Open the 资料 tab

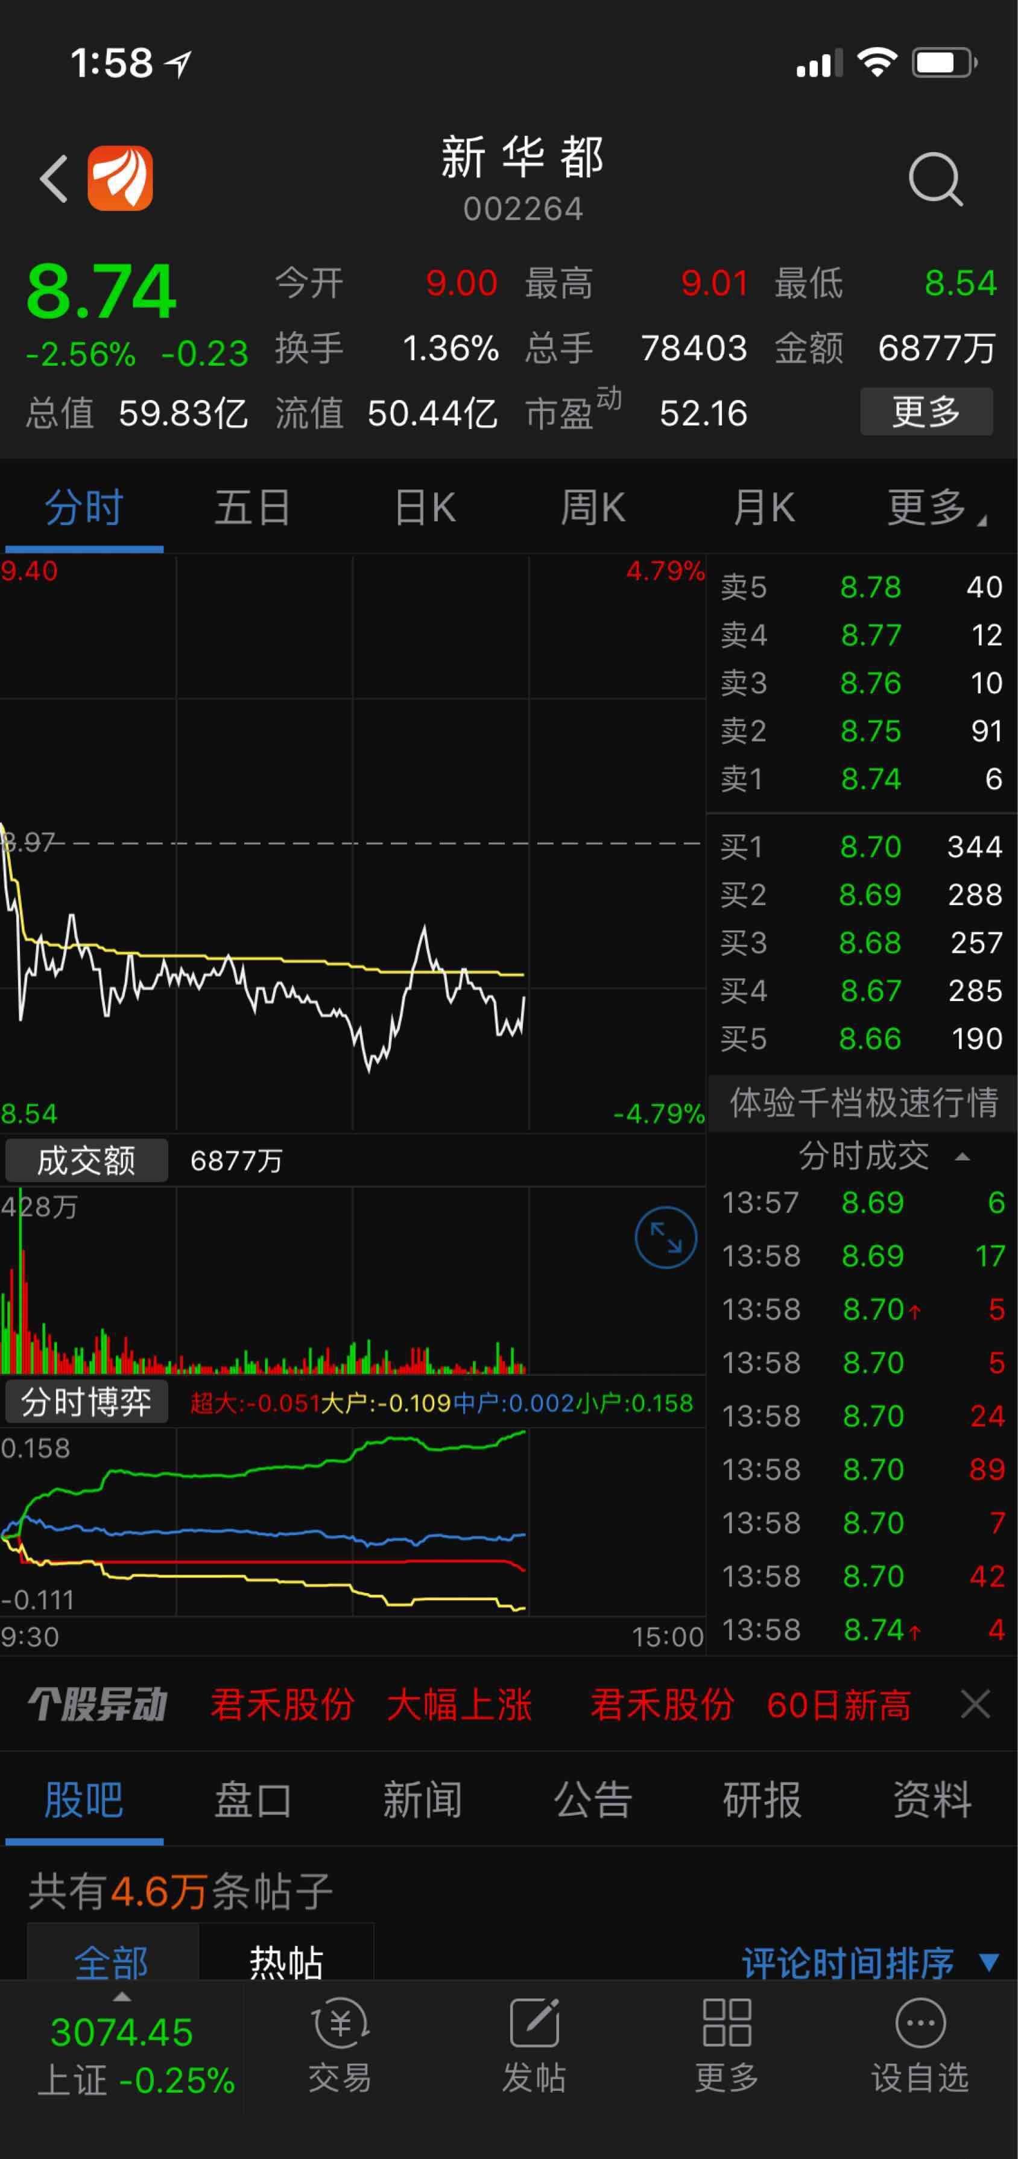click(x=932, y=1799)
